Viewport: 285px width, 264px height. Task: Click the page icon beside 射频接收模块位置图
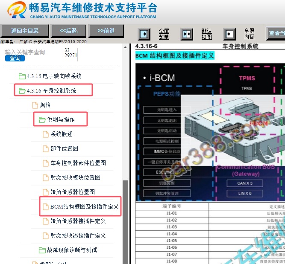click(x=46, y=177)
